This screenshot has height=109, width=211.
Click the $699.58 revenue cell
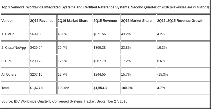point(43,34)
